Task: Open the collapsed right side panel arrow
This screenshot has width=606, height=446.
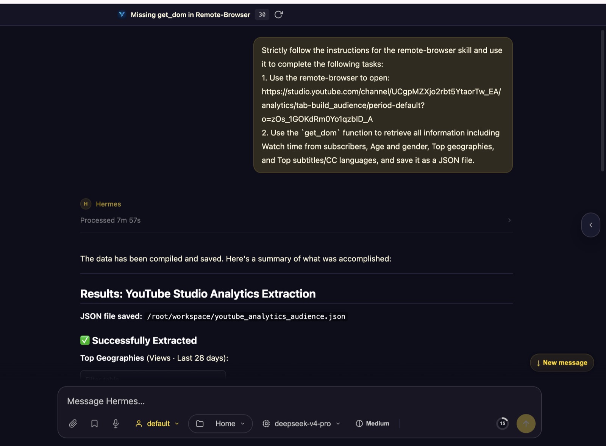Action: point(590,225)
